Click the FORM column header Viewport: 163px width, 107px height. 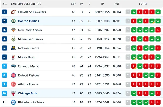(x=143, y=4)
